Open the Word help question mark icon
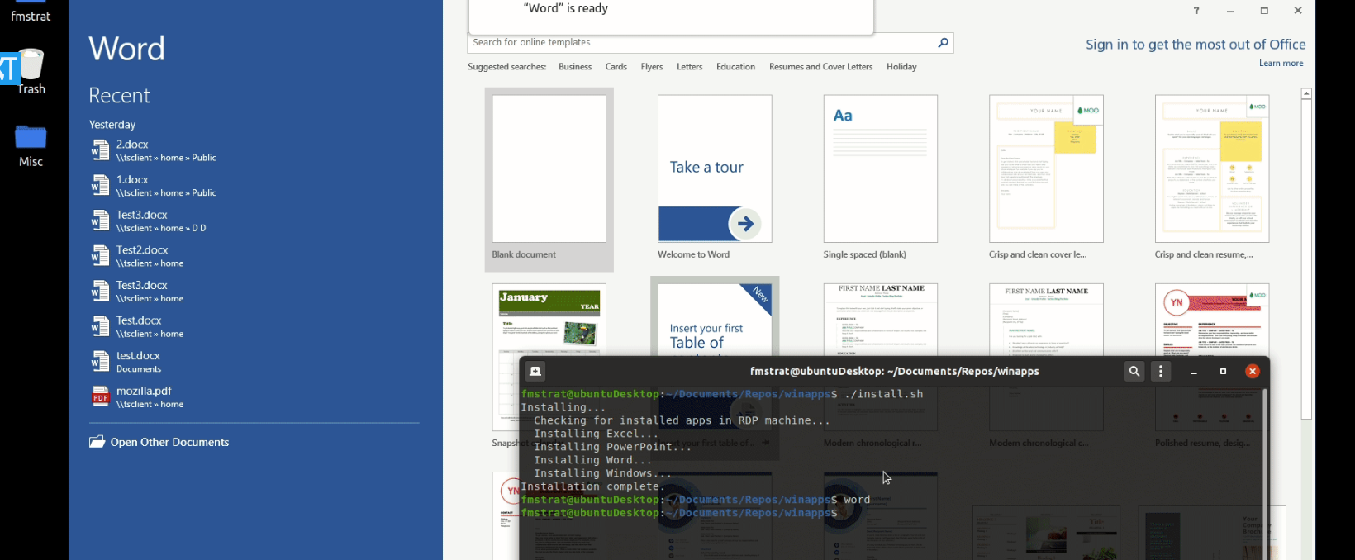Screen dimensions: 1355x560 (1196, 11)
